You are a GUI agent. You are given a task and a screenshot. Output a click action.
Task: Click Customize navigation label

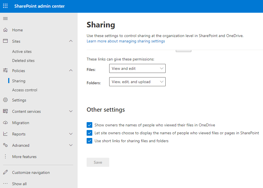(31, 172)
